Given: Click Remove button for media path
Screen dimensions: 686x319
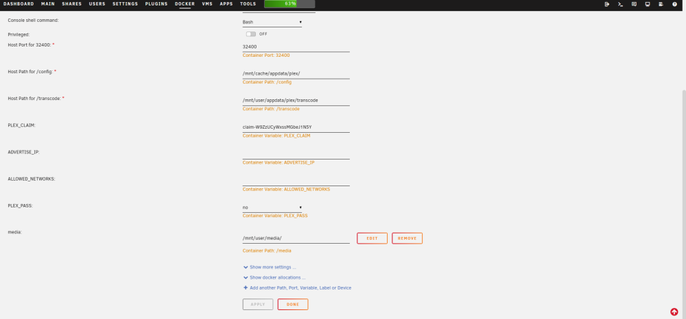Looking at the screenshot, I should (x=407, y=238).
